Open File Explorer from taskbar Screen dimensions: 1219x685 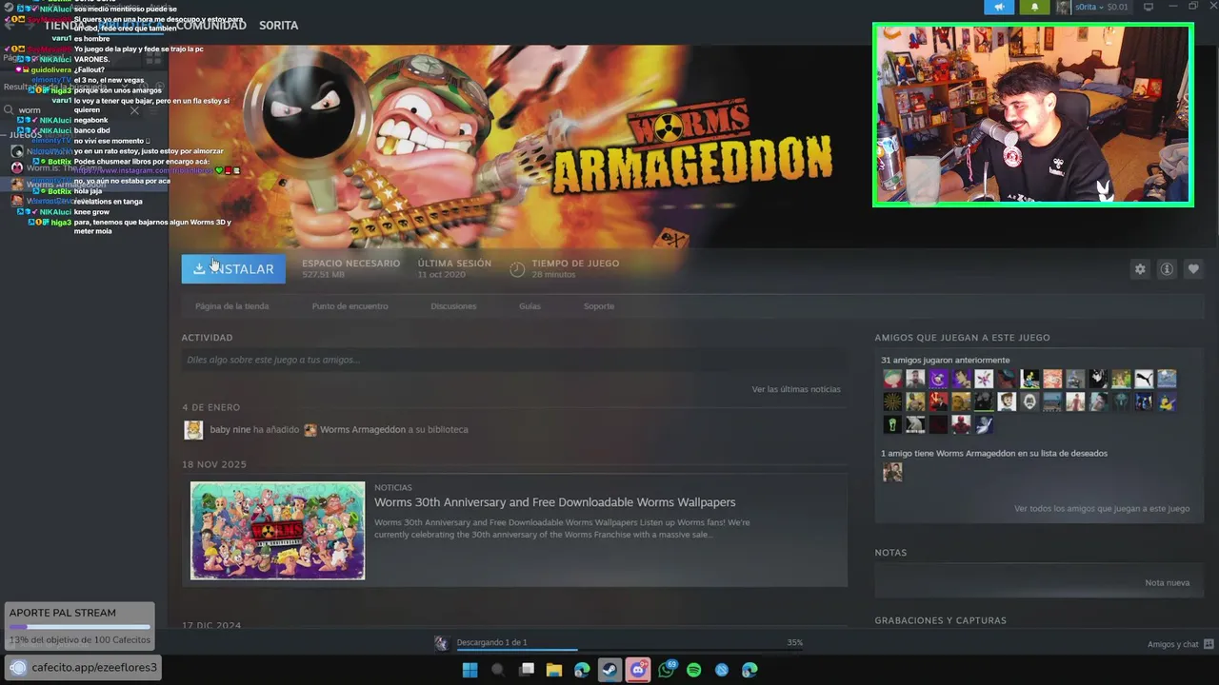tap(553, 670)
